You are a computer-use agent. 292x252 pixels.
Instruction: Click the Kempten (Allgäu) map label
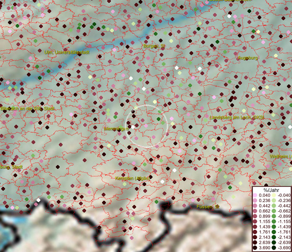(x=133, y=178)
